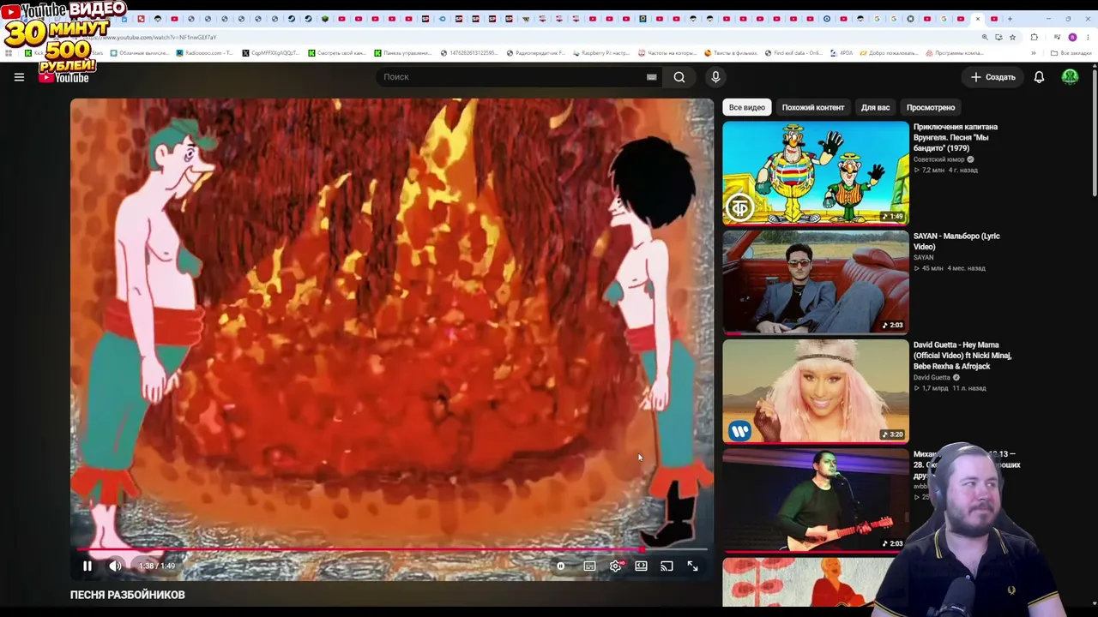Mute the video using the speaker icon
This screenshot has height=617, width=1098.
tap(115, 566)
